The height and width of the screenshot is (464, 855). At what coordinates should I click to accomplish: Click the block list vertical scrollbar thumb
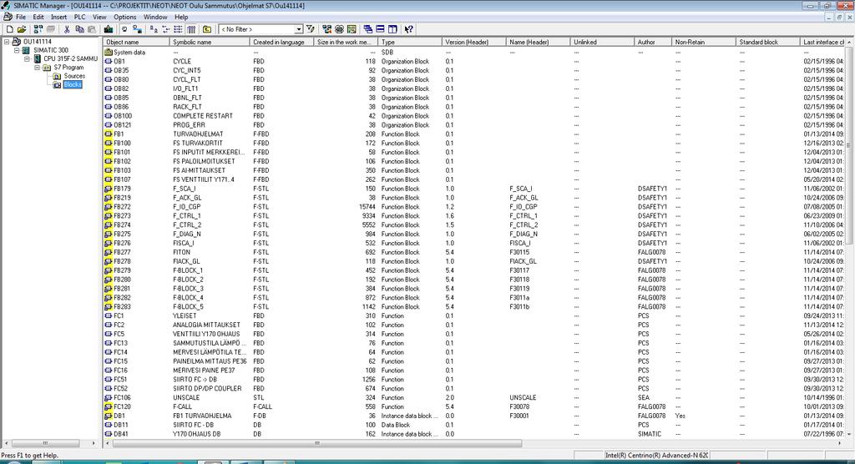[849, 145]
